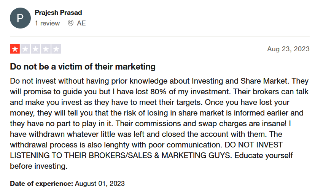315x190 pixels.
Task: Click the "Aug 23, 2023" review date
Action: click(288, 49)
